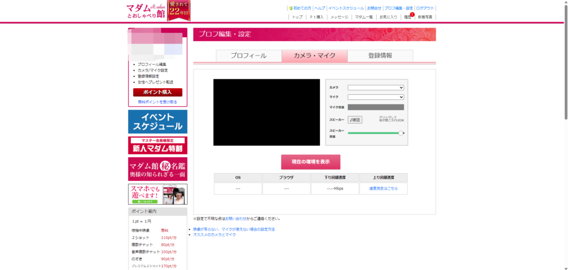Open the スマホでも遊べます banner

pyautogui.click(x=158, y=195)
